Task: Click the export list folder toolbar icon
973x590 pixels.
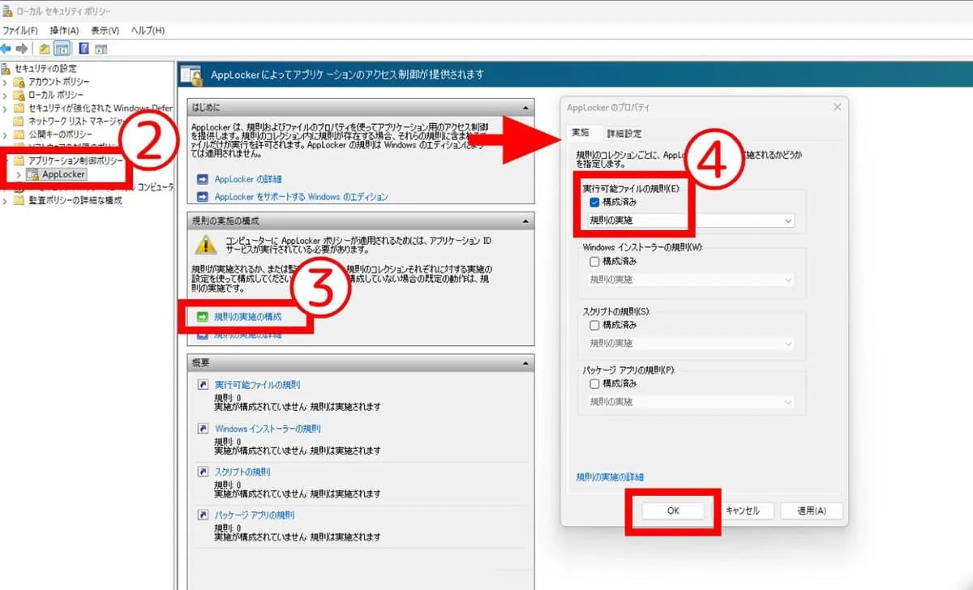Action: tap(45, 49)
